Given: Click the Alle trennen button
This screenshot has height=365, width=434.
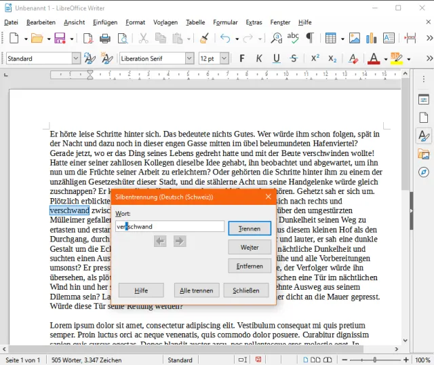Looking at the screenshot, I should [x=193, y=290].
